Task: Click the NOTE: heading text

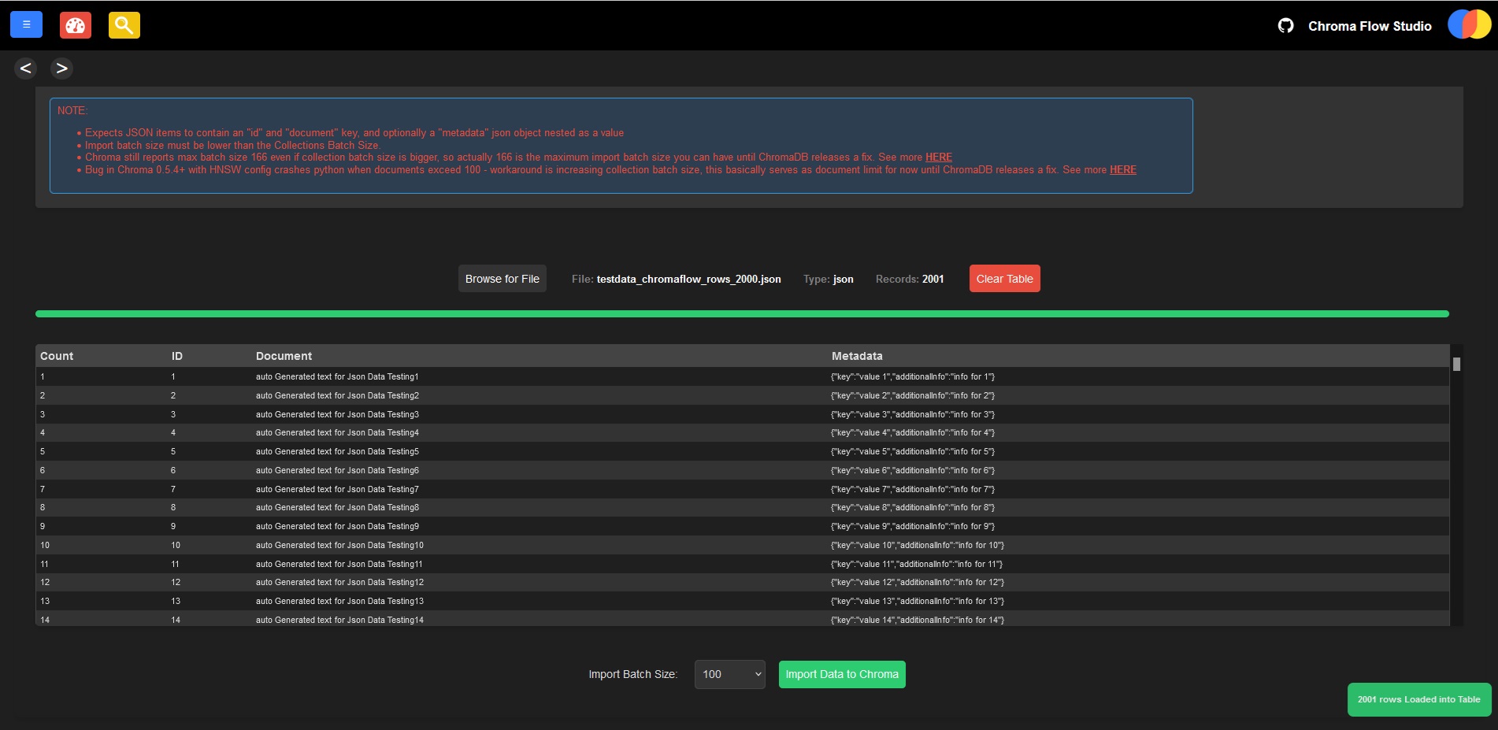Action: tap(72, 111)
